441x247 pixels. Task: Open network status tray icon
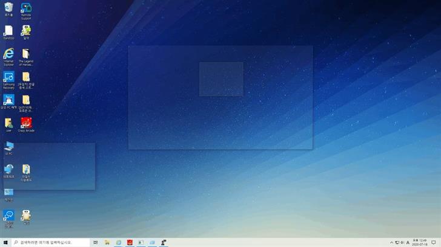pyautogui.click(x=397, y=243)
